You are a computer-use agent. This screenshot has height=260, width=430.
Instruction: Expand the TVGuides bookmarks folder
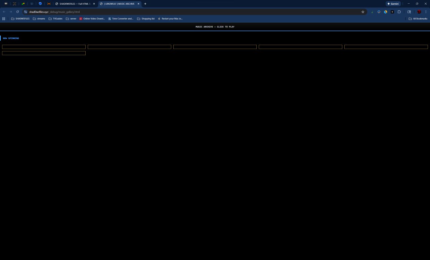click(x=55, y=19)
